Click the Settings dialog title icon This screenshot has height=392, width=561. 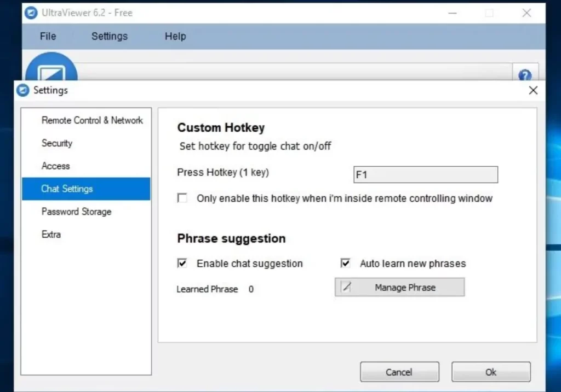pyautogui.click(x=23, y=90)
